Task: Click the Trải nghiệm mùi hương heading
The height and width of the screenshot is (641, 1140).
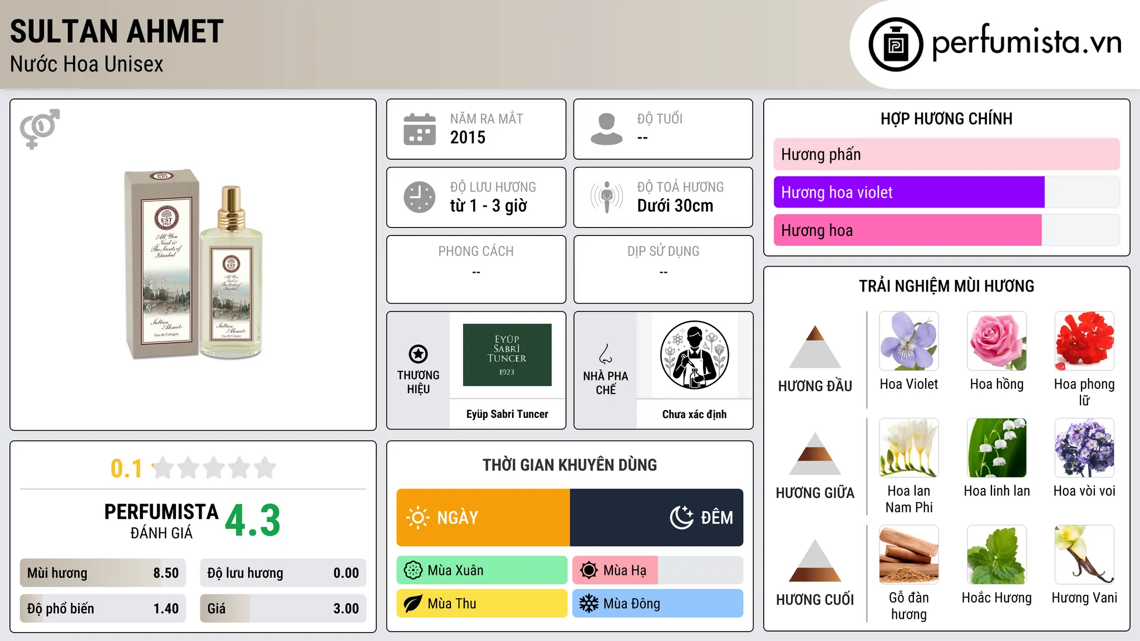Action: [946, 286]
